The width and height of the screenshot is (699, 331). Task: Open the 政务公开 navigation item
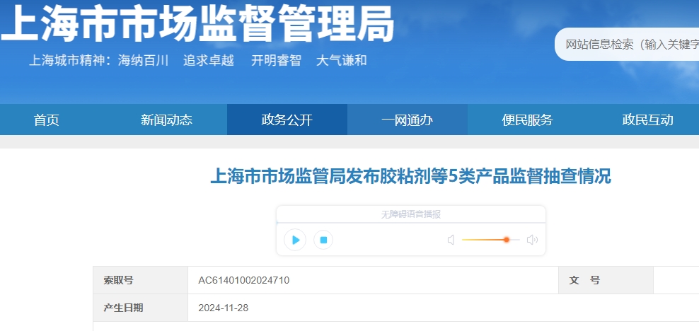(287, 120)
